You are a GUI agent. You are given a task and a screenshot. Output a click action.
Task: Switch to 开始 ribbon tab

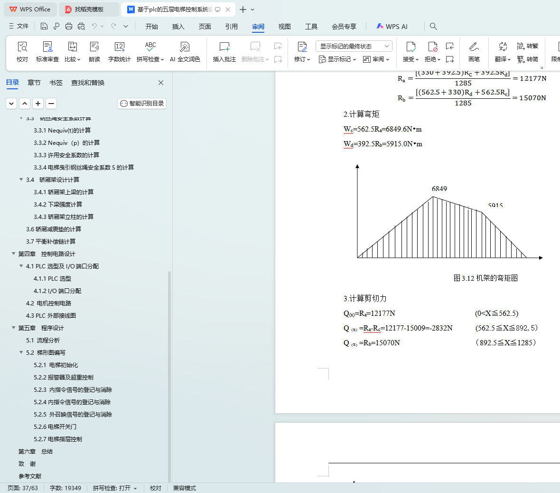point(152,27)
